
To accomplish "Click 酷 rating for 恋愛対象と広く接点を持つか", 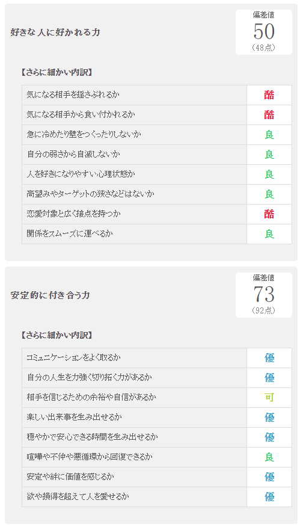I will [269, 214].
